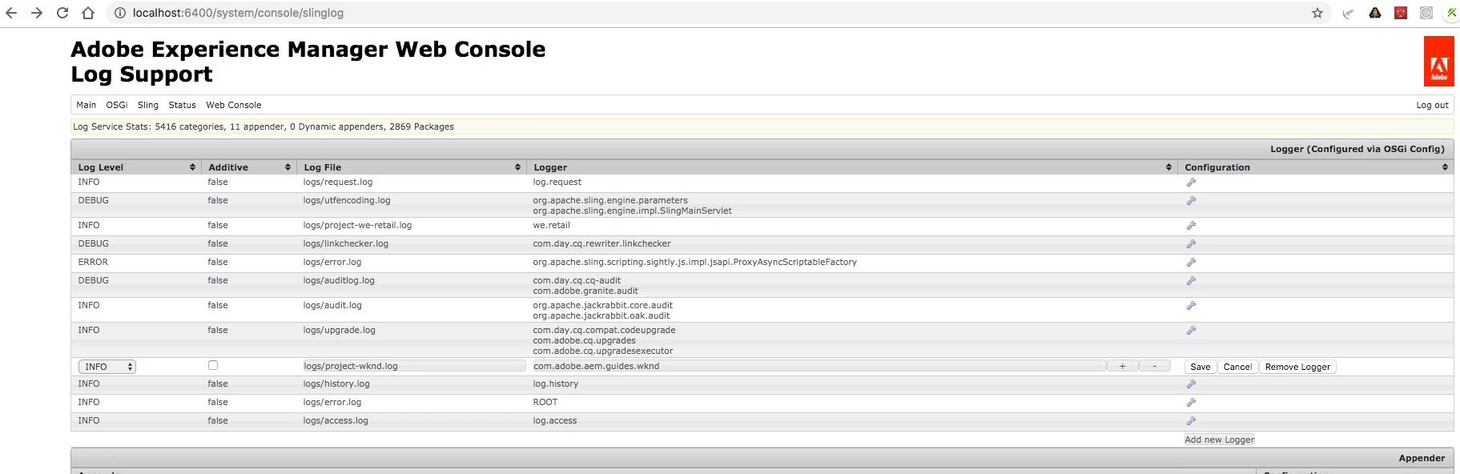Remove logger name with minus button
The width and height of the screenshot is (1460, 474).
1154,366
